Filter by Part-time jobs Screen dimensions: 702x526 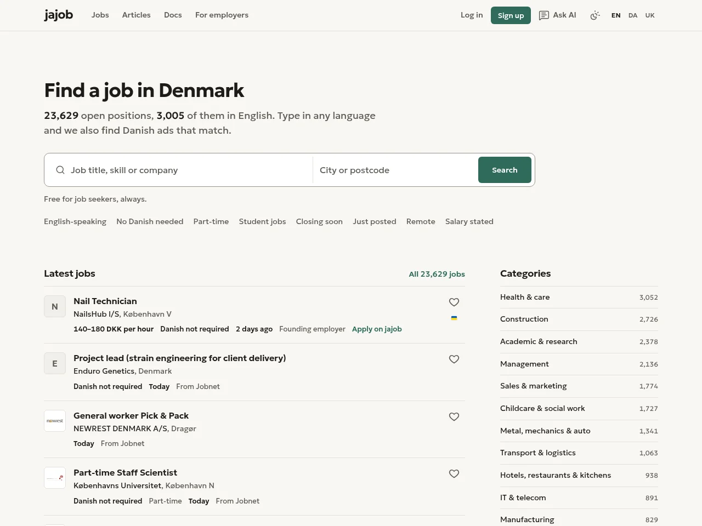coord(211,221)
